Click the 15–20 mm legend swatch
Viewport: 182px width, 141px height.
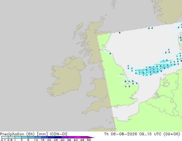pos(44,137)
